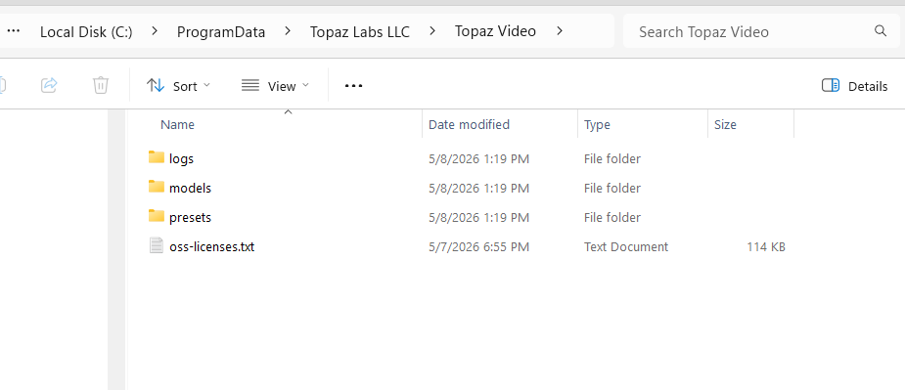Viewport: 905px width, 390px height.
Task: Toggle the Details pane button
Action: point(854,86)
